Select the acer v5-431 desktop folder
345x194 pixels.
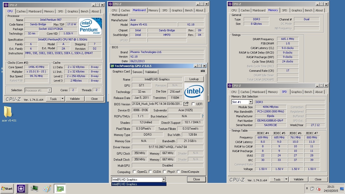click(x=9, y=114)
